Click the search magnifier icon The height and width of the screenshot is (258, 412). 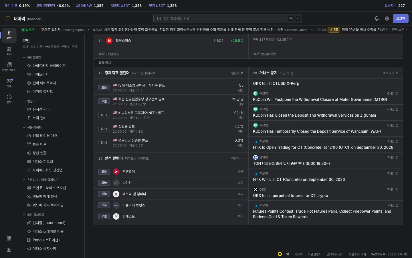coord(159,19)
